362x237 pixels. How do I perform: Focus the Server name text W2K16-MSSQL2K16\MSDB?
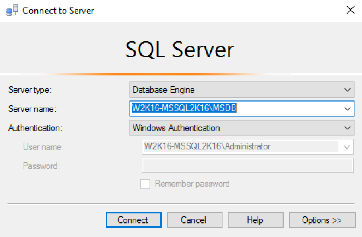[x=184, y=108]
